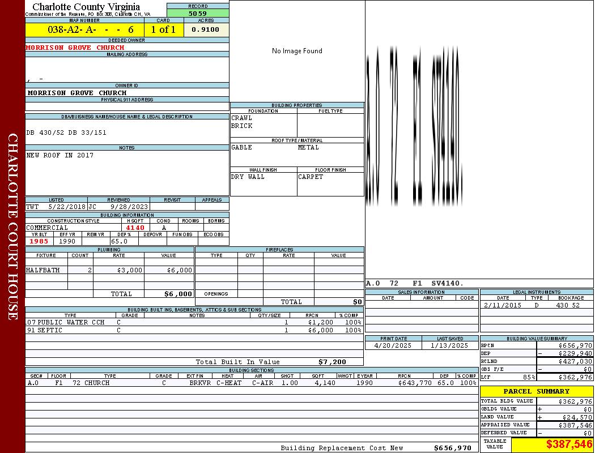This screenshot has width=595, height=453.
Task: Click the 'No Image Found' placeholder
Action: (x=297, y=51)
